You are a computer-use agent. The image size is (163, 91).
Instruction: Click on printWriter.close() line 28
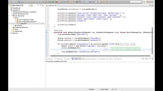click(67, 25)
